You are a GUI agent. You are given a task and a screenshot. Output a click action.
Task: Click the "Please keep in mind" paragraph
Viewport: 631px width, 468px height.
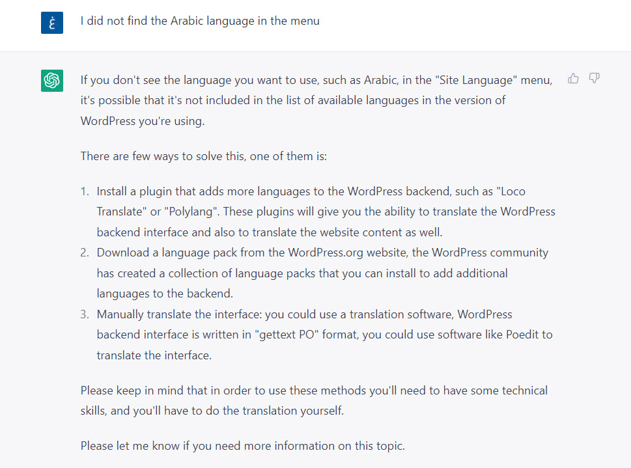click(x=314, y=400)
